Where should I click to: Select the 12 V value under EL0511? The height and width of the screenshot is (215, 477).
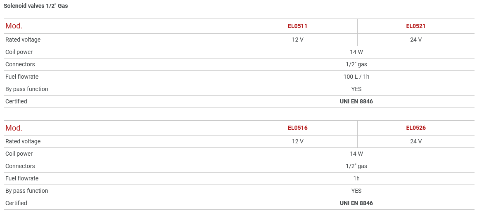[297, 40]
